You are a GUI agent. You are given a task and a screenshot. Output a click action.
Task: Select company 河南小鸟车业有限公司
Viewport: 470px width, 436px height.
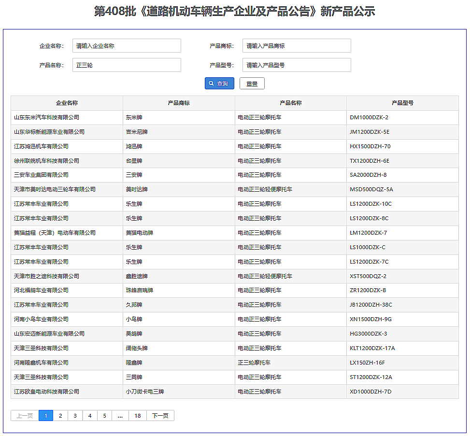(x=41, y=319)
